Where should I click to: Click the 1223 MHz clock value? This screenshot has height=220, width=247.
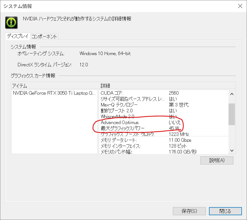(x=179, y=134)
